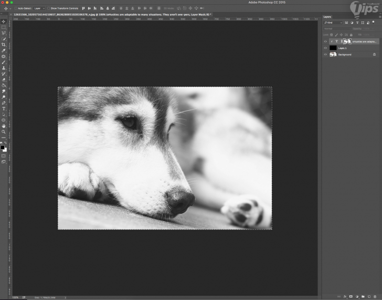Image resolution: width=382 pixels, height=300 pixels.
Task: Hide the Background layer
Action: (325, 55)
